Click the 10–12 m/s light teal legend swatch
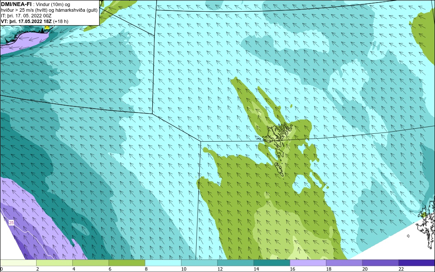Viewport: 435px width, 272px height. point(199,263)
